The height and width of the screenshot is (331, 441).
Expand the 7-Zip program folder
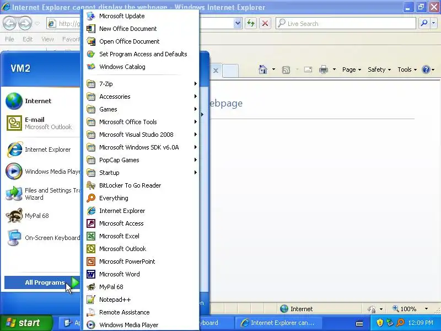pos(141,84)
